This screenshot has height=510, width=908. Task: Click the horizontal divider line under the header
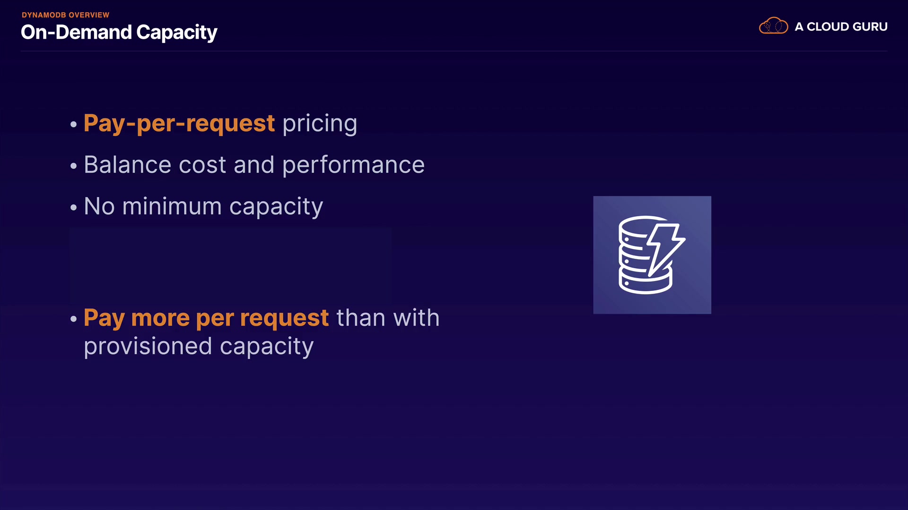pos(454,51)
